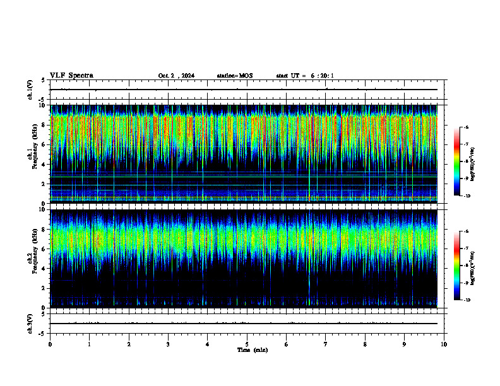
Task: Click inside the ch.1 spectrogram panel
Action: pyautogui.click(x=244, y=154)
